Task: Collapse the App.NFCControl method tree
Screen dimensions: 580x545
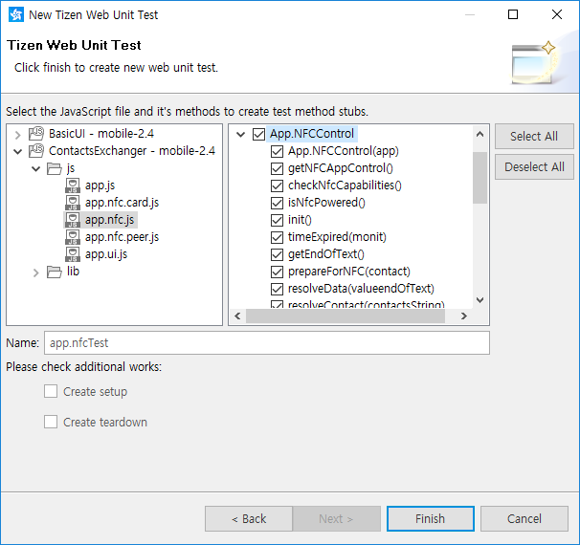Action: click(x=240, y=134)
